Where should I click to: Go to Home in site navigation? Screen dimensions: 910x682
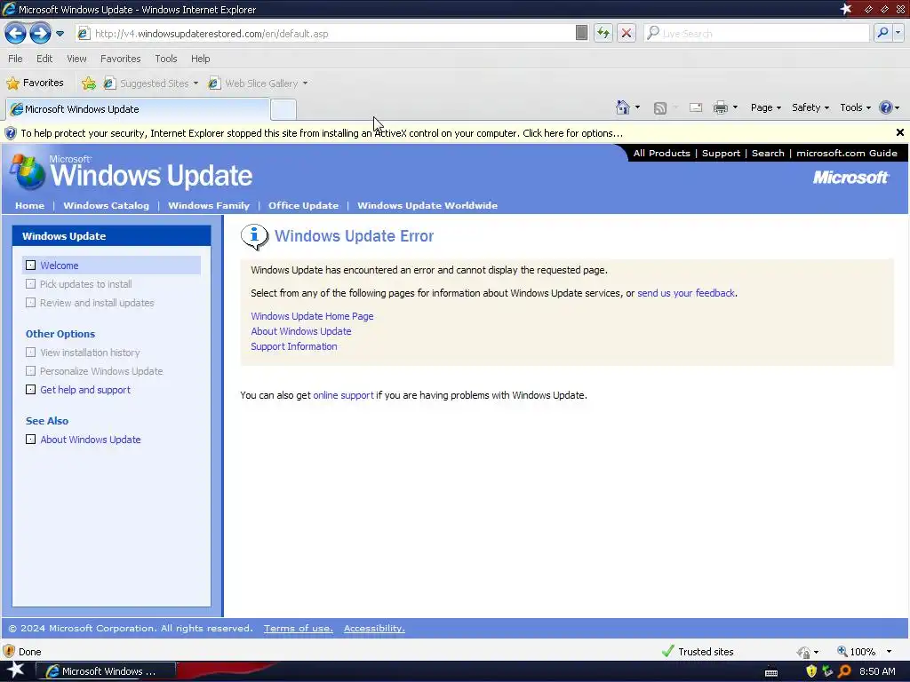[x=29, y=205]
